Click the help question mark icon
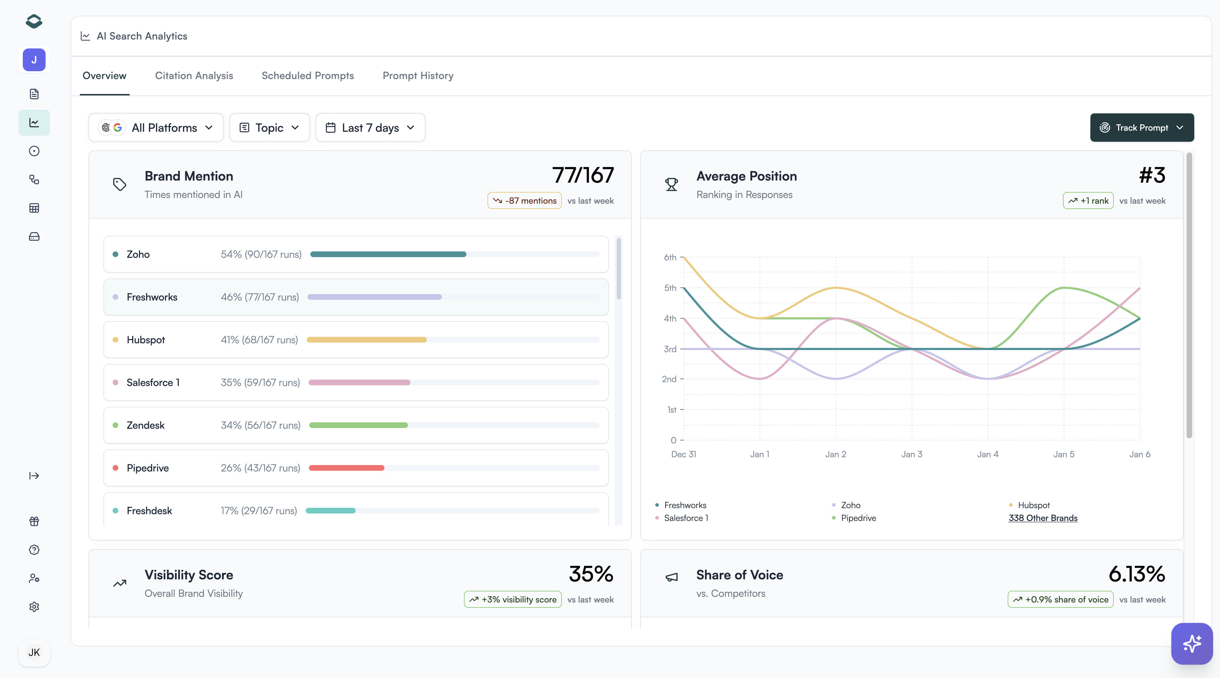Screen dimensions: 1220x678 pos(34,550)
